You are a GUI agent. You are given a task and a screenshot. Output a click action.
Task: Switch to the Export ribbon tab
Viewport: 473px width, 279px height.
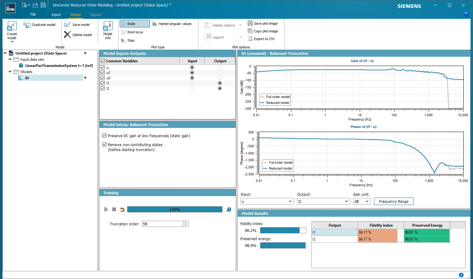(x=96, y=14)
